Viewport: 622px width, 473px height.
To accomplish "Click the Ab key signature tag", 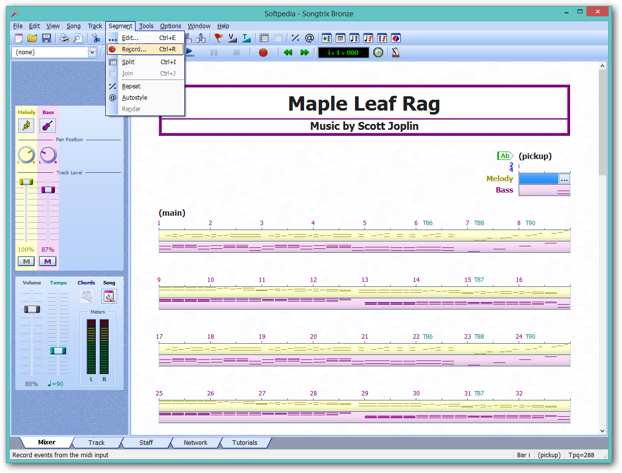I will click(505, 156).
